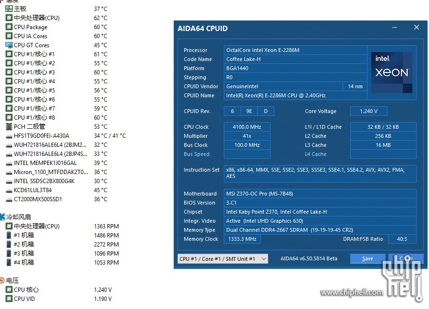The width and height of the screenshot is (429, 309).
Task: Click the icon for CPU #1/核心 #3
Action: coord(9,72)
